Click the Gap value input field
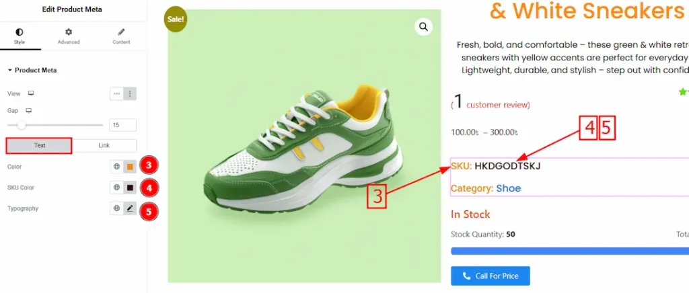The image size is (689, 293). click(x=124, y=125)
